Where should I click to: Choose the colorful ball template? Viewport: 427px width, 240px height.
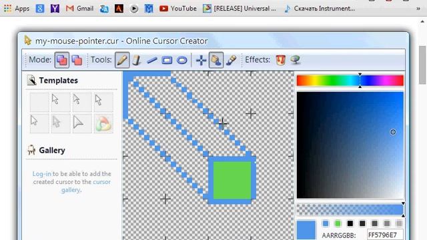click(103, 123)
